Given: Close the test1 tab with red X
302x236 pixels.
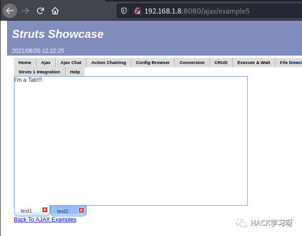Looking at the screenshot, I should pos(45,210).
